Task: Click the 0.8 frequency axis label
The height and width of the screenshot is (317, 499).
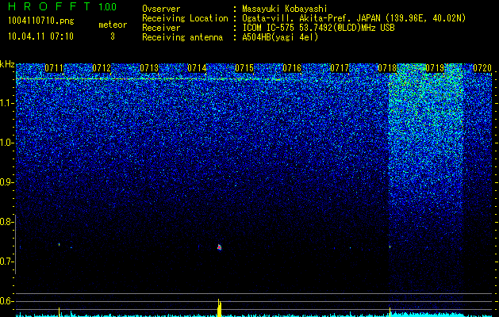Action: [x=7, y=222]
